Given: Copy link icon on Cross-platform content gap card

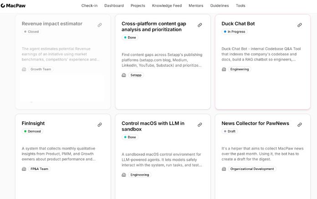Looking at the screenshot, I should [200, 25].
